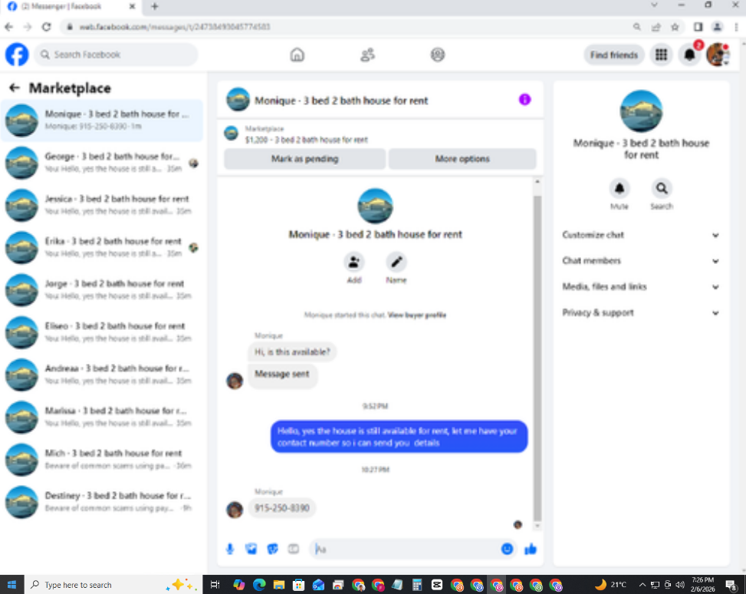Open the account profile picture menu

pyautogui.click(x=718, y=54)
